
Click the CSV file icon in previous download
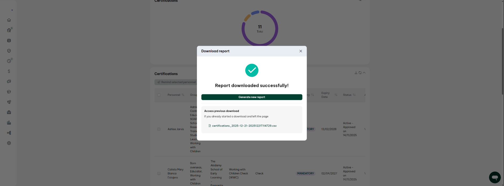pyautogui.click(x=209, y=126)
